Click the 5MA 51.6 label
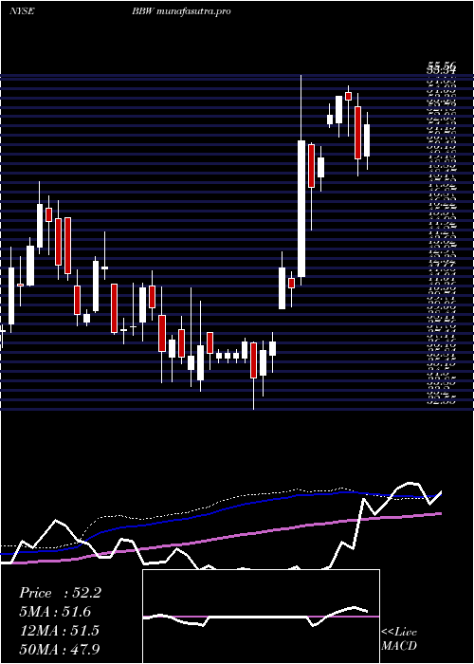Image resolution: width=474 pixels, height=664 pixels. pyautogui.click(x=55, y=612)
